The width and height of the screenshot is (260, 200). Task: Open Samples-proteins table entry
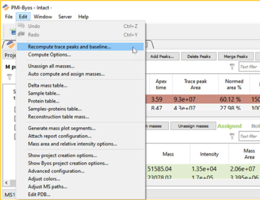[80, 109]
